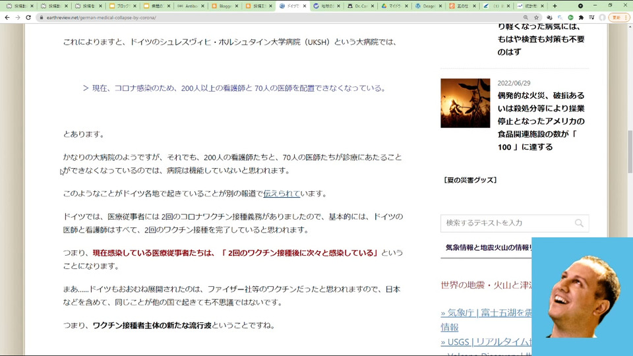This screenshot has height=356, width=633.
Task: Click the 2022/06/29 date text
Action: pyautogui.click(x=514, y=83)
